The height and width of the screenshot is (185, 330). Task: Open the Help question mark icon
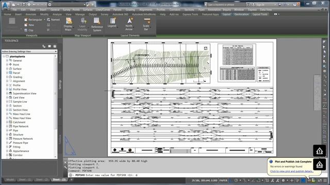[294, 5]
